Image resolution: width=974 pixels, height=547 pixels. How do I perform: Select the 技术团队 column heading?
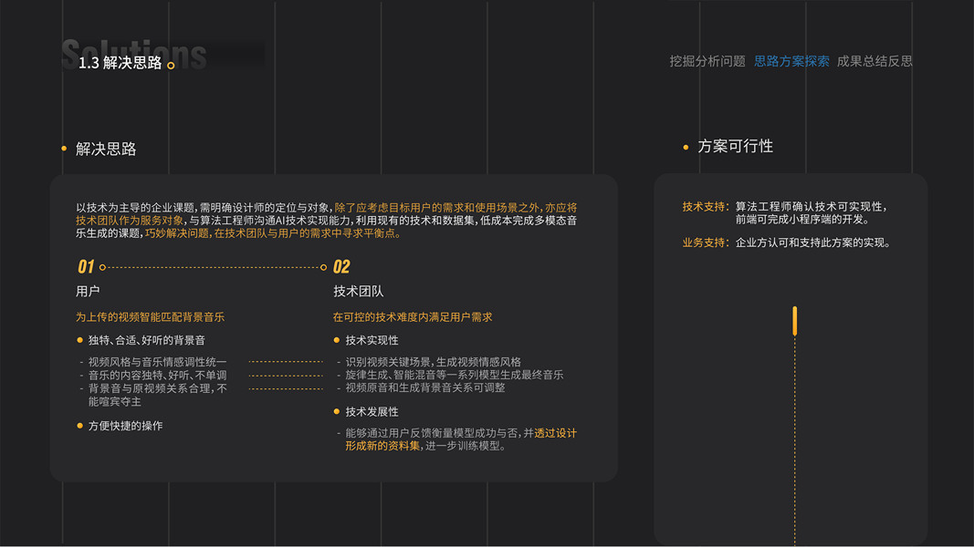(359, 291)
